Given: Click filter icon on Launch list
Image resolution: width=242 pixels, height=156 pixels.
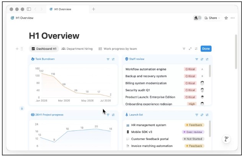Looking at the screenshot, I should 197,115.
